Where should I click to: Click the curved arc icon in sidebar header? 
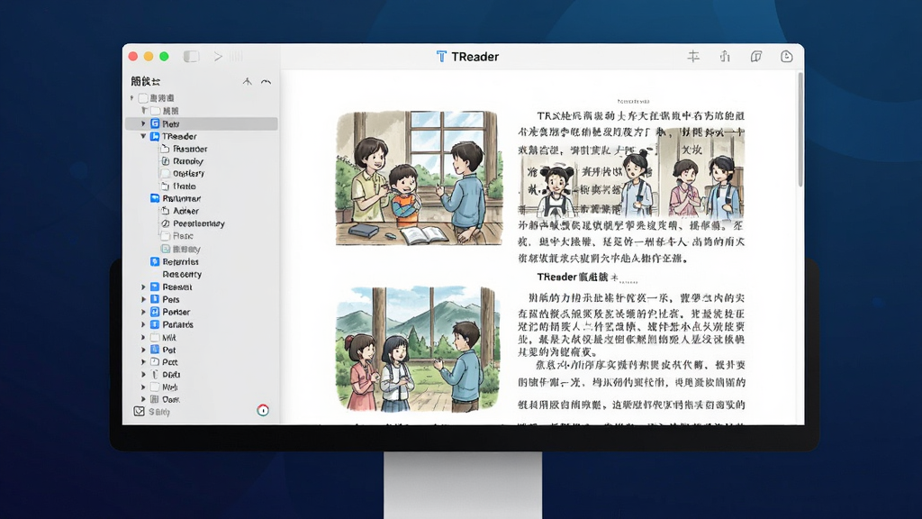(x=267, y=82)
